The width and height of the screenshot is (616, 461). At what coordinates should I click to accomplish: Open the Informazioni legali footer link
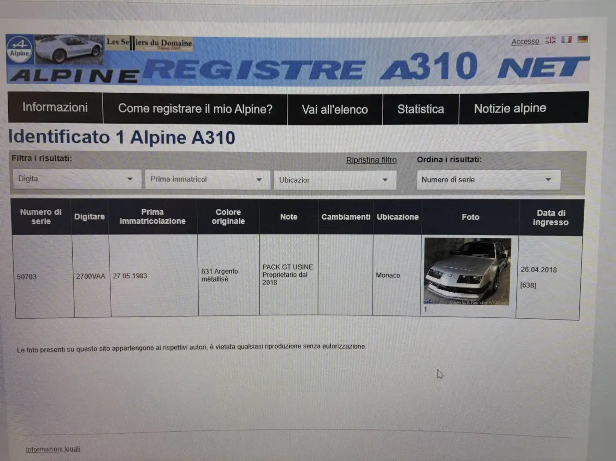53,449
